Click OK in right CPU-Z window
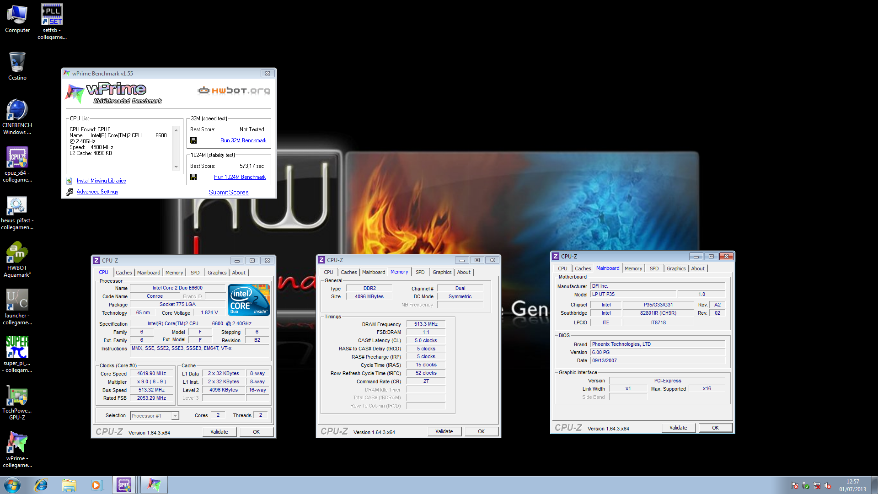This screenshot has width=878, height=494. click(716, 428)
